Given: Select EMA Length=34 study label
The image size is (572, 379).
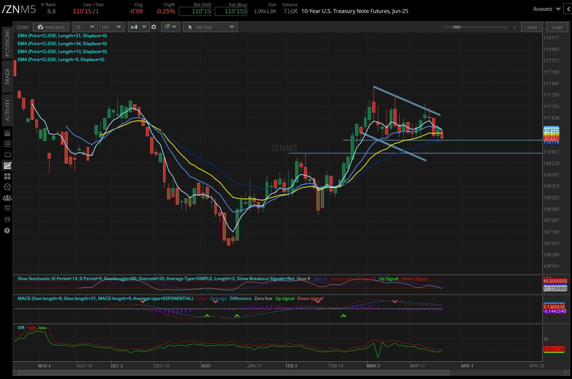Looking at the screenshot, I should tap(62, 44).
